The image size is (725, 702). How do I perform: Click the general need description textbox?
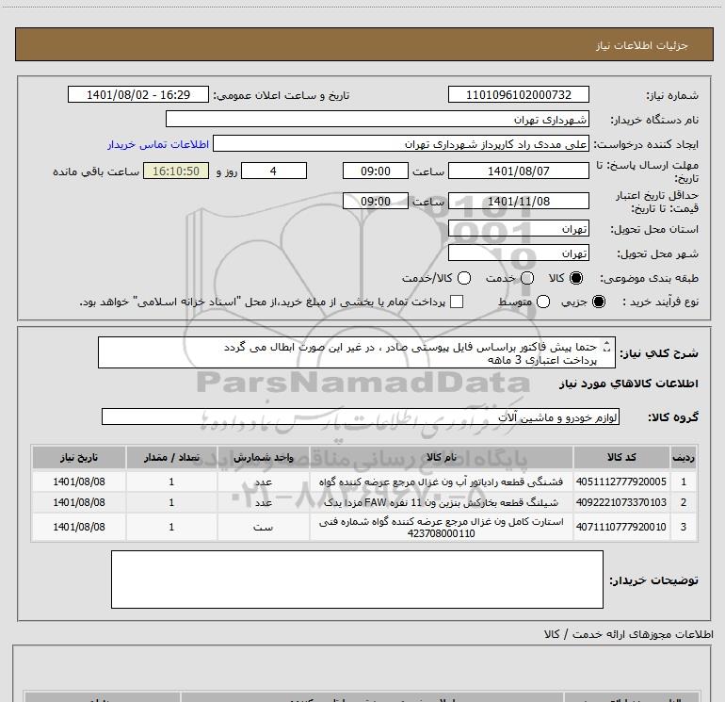tap(357, 352)
